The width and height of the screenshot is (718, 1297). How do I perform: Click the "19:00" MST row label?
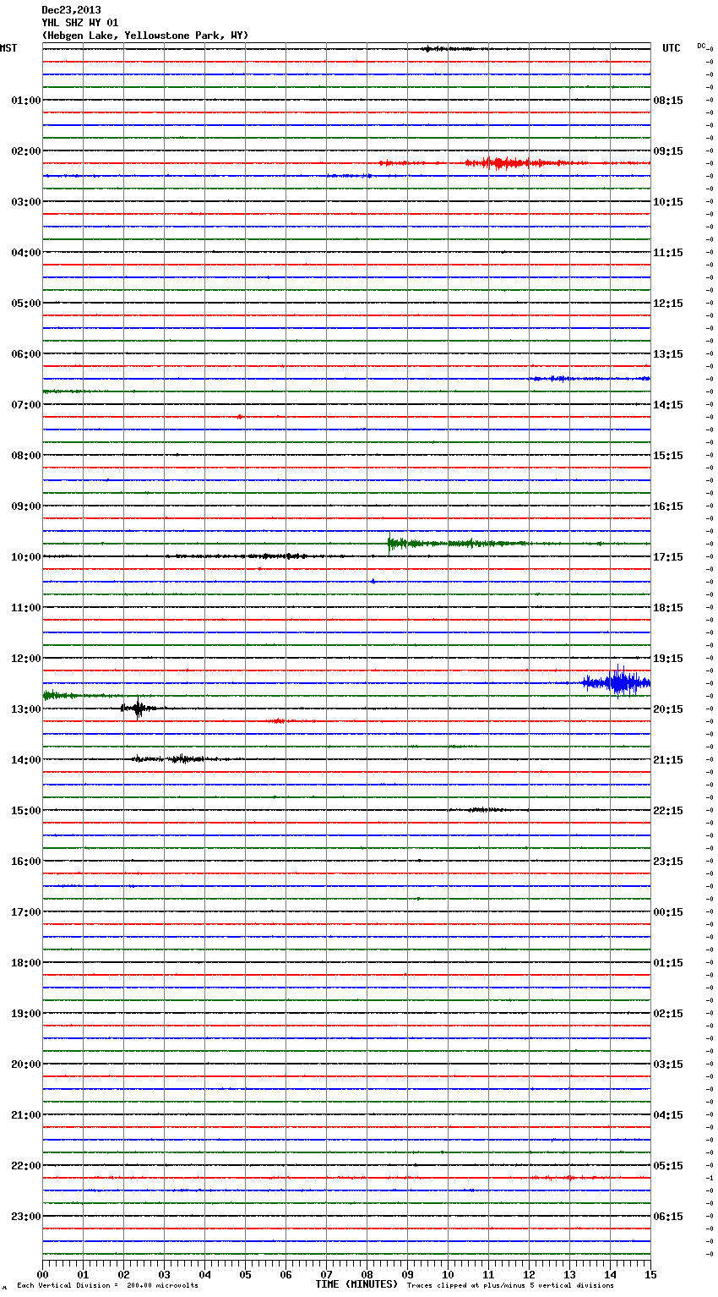click(26, 1014)
